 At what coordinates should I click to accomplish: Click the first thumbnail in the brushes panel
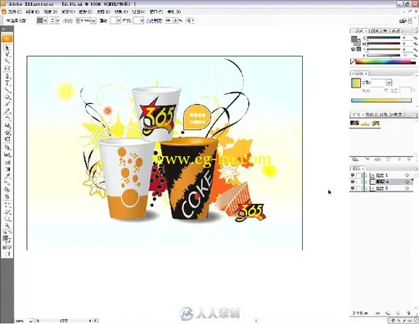pos(354,124)
